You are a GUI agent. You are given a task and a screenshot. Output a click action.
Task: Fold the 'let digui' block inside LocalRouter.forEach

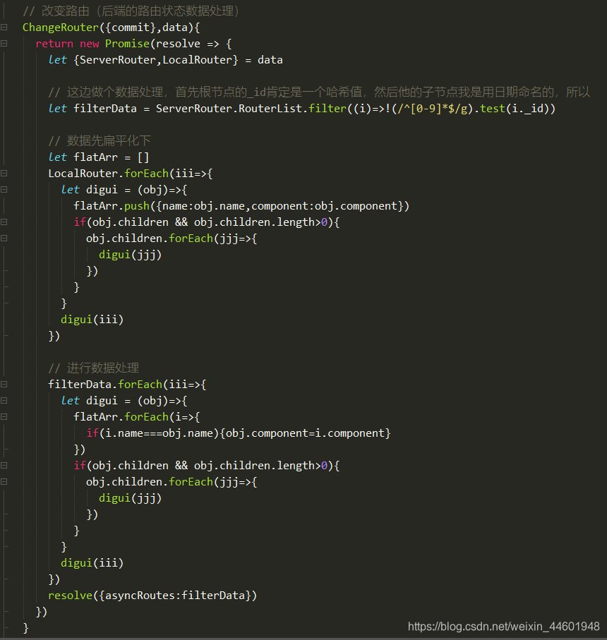pos(4,189)
